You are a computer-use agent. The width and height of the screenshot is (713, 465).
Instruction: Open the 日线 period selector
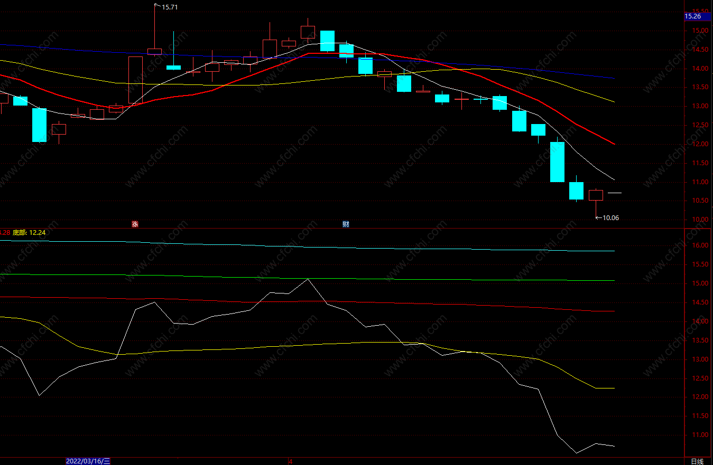(698, 461)
